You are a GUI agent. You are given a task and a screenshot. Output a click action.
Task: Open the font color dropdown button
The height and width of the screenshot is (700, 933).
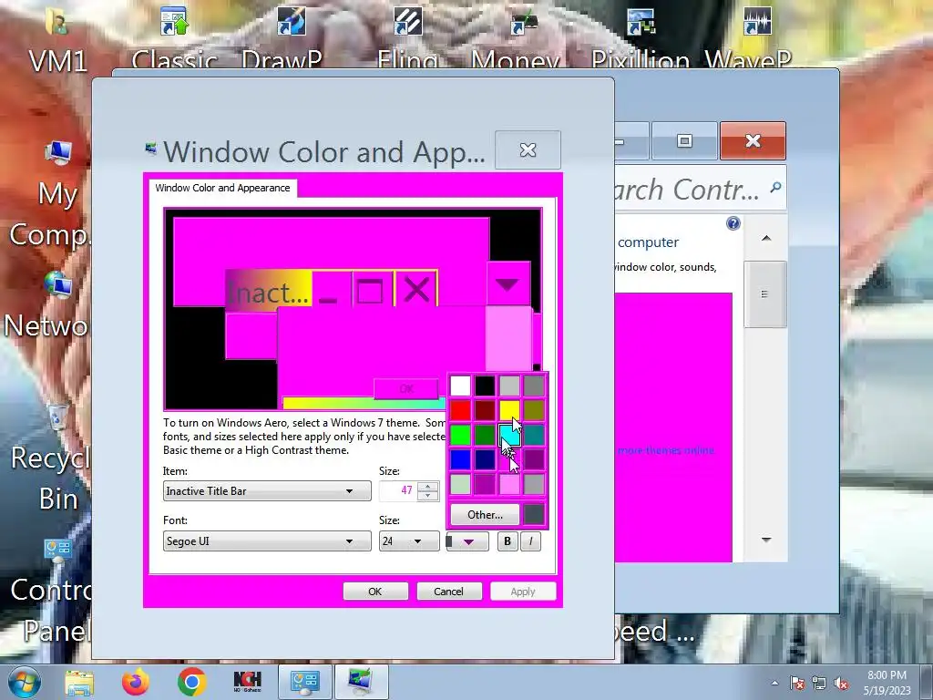[467, 541]
